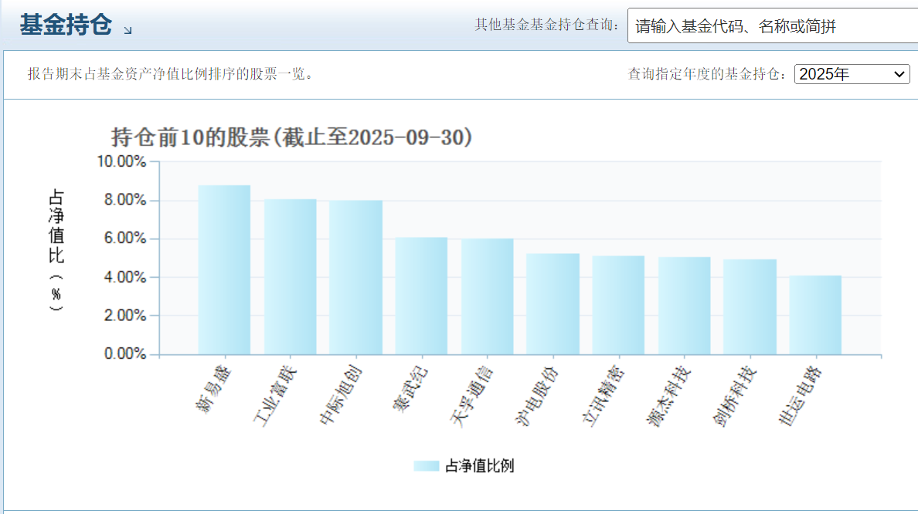The width and height of the screenshot is (918, 514).
Task: Click the fund search input field
Action: (x=765, y=25)
